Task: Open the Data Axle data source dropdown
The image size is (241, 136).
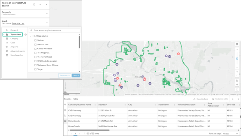Action: [18, 24]
